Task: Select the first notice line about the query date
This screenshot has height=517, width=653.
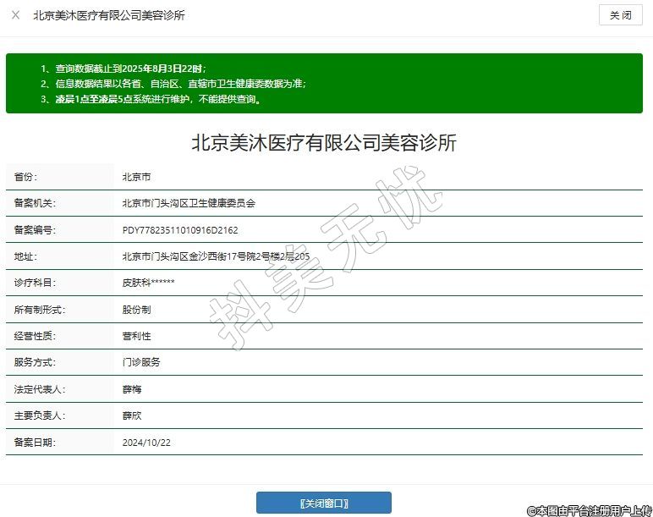Action: pos(123,69)
